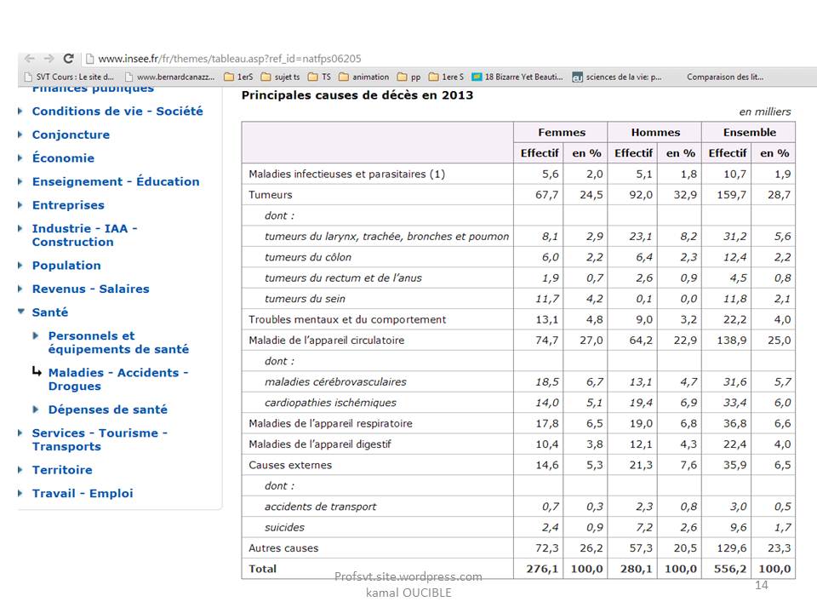
Task: Expand Dépenses de santé submenu arrow
Action: [37, 410]
